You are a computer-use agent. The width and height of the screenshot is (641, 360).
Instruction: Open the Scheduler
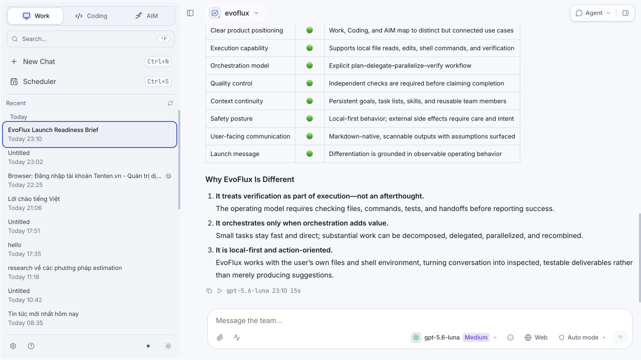(x=91, y=81)
